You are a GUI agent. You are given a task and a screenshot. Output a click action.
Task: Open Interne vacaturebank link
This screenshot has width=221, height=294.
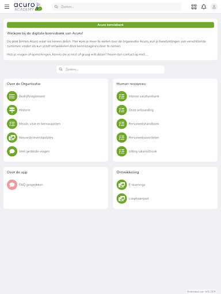click(144, 96)
